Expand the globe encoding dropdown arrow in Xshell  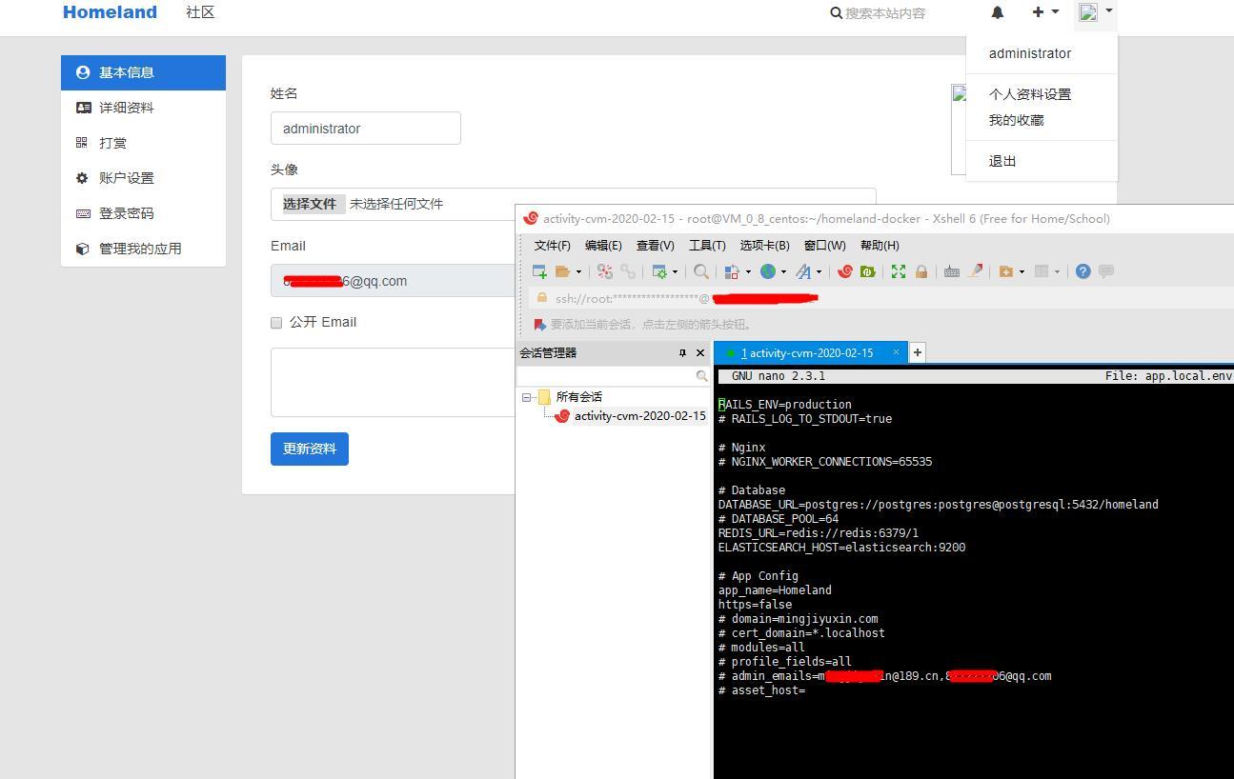783,271
